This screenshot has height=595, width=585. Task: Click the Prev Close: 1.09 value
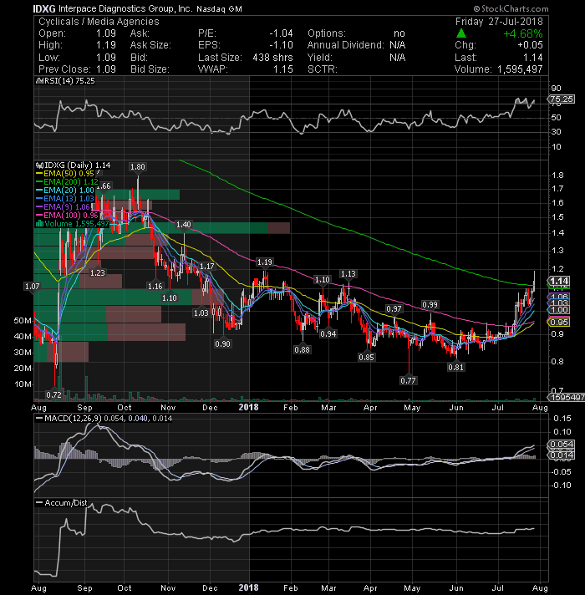(x=106, y=69)
